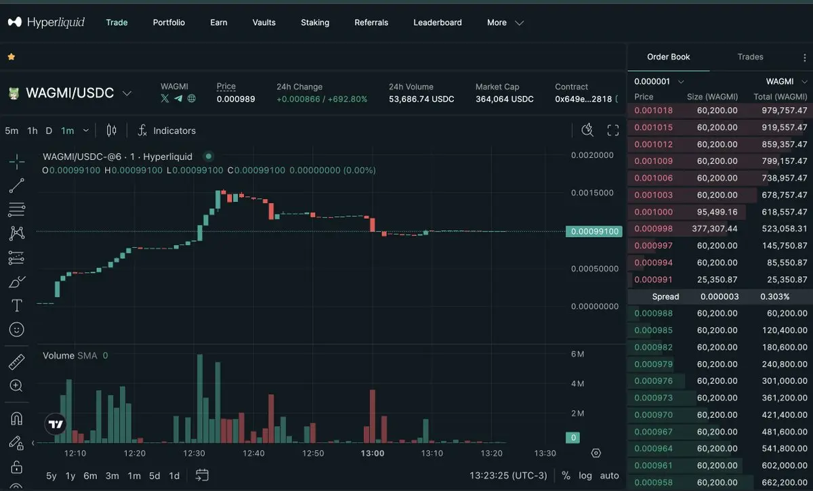Open the Vaults page
The height and width of the screenshot is (491, 813).
click(264, 22)
